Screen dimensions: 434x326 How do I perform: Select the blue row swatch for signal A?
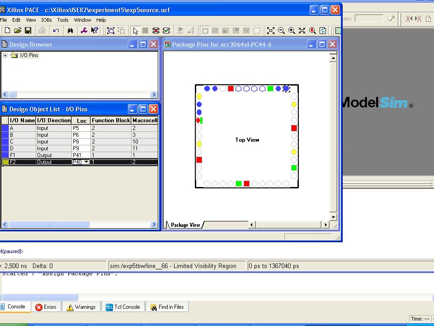pos(5,128)
